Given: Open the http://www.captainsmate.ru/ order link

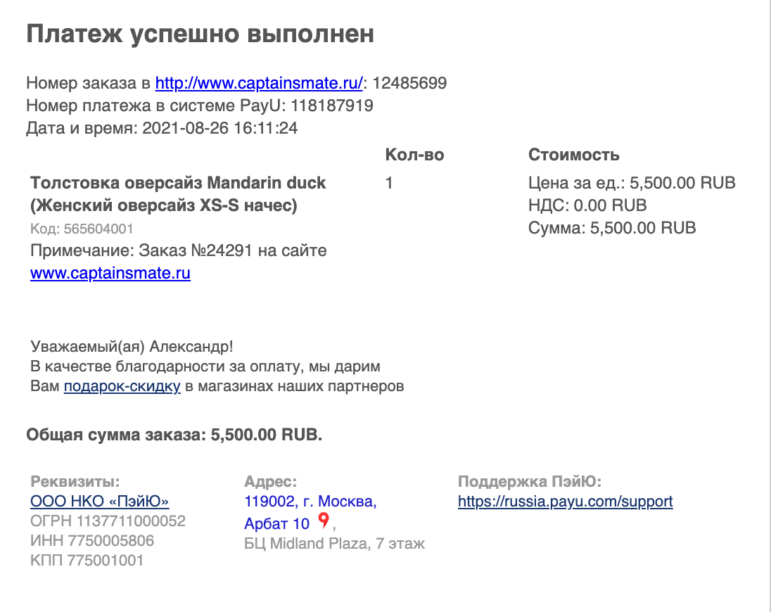Looking at the screenshot, I should tap(259, 82).
